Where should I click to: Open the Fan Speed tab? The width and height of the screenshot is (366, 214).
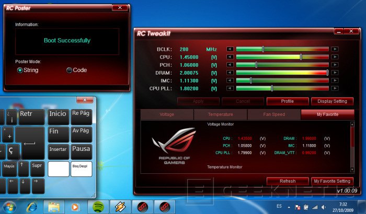pos(274,114)
